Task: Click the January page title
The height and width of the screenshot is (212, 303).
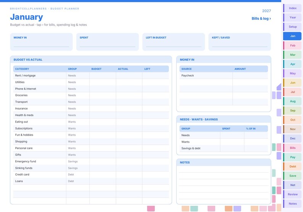Action: click(26, 17)
